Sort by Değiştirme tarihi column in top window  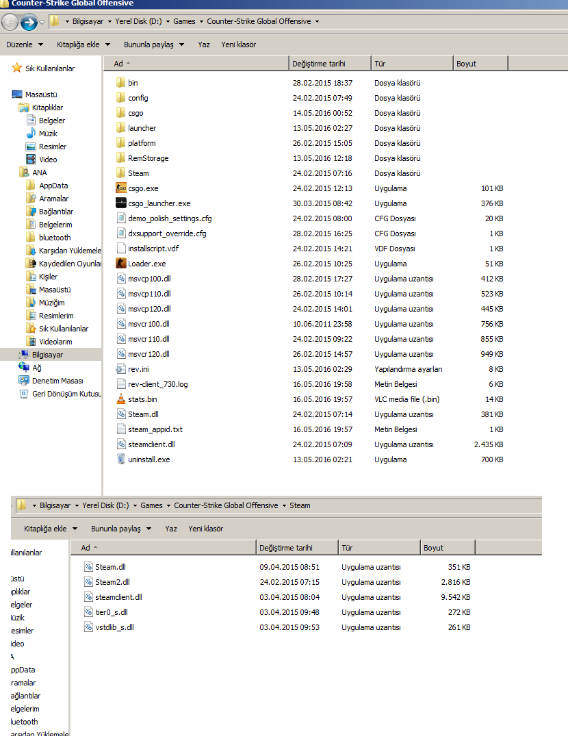[330, 64]
